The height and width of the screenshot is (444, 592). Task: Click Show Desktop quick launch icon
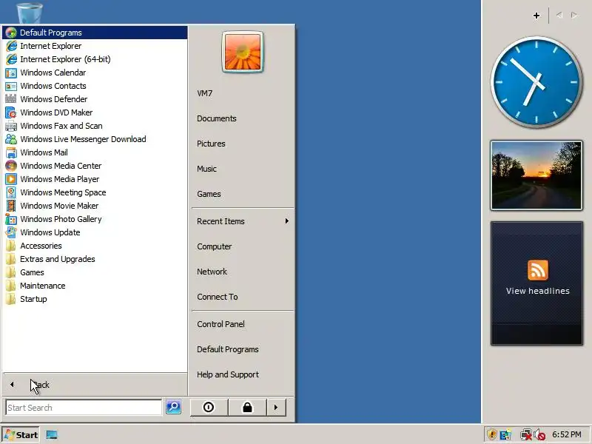pyautogui.click(x=52, y=435)
